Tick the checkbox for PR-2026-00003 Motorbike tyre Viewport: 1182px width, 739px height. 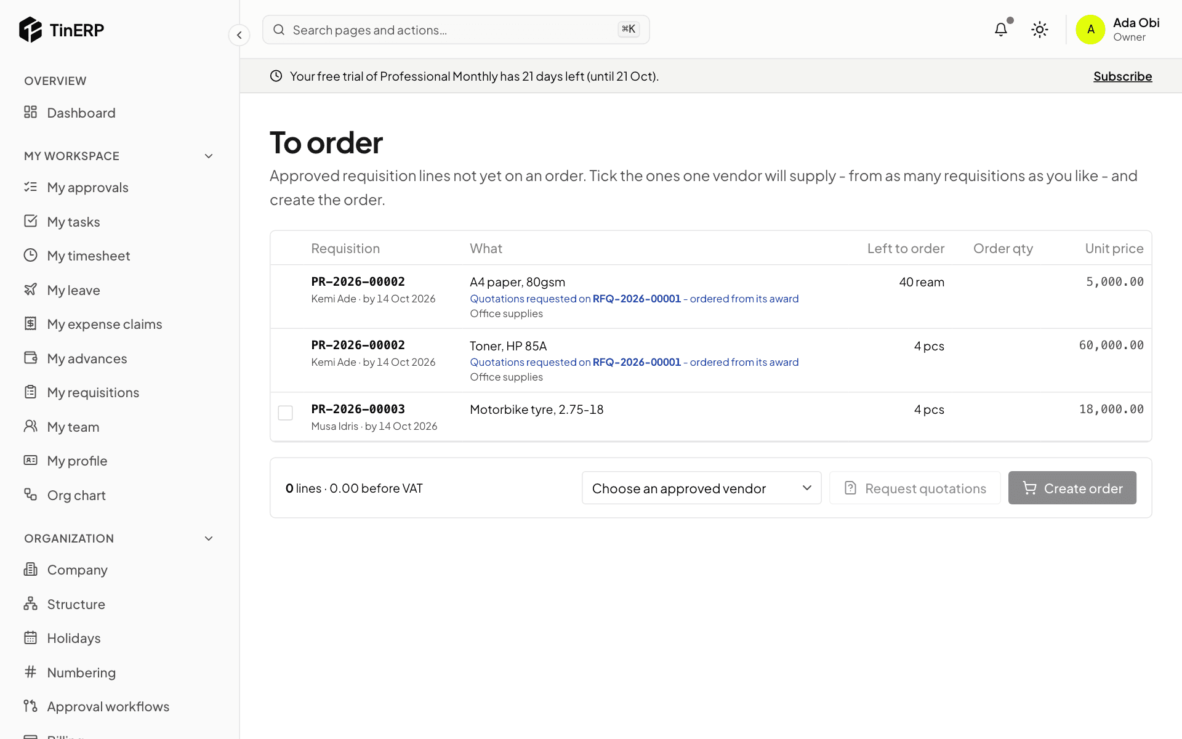tap(285, 413)
